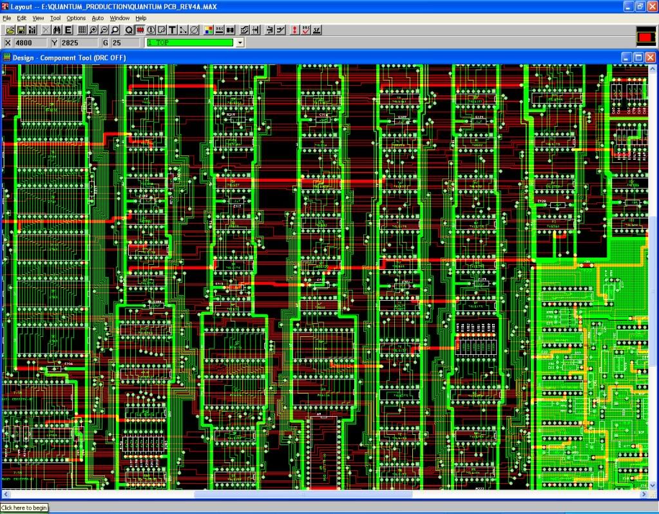659x514 pixels.
Task: Activate the Query tool
Action: [129, 30]
